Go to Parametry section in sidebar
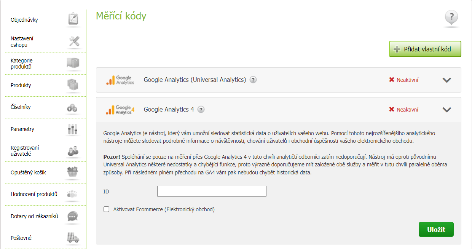The width and height of the screenshot is (472, 249). click(22, 129)
